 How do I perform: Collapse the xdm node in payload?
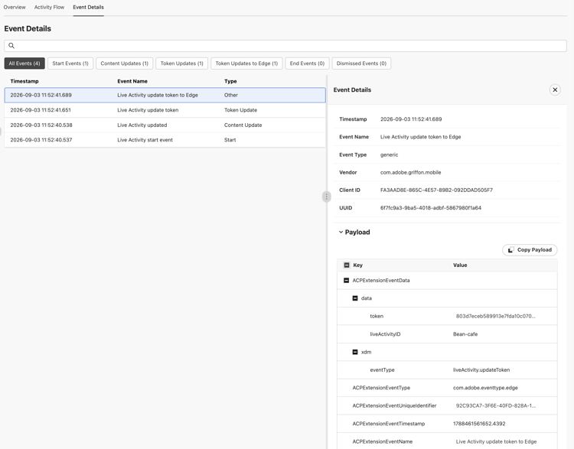[x=355, y=352]
